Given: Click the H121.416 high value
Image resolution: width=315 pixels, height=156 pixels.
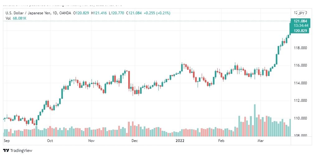Looking at the screenshot, I should (99, 13).
